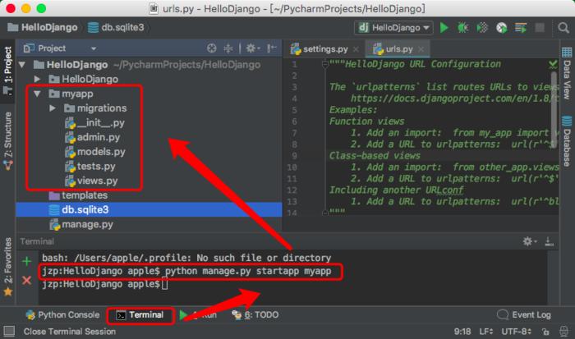Viewport: 575px width, 339px height.
Task: Expand the inner HelloDjango folder
Action: [x=37, y=79]
